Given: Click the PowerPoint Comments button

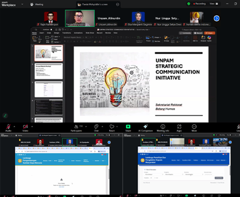Looking at the screenshot, I should pyautogui.click(x=185, y=33).
